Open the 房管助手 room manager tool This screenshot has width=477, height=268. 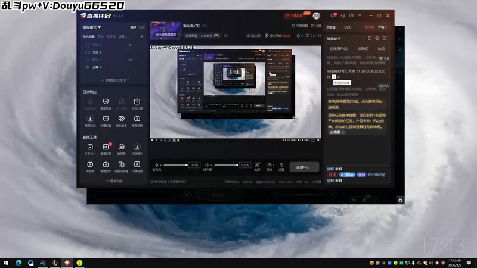[106, 167]
